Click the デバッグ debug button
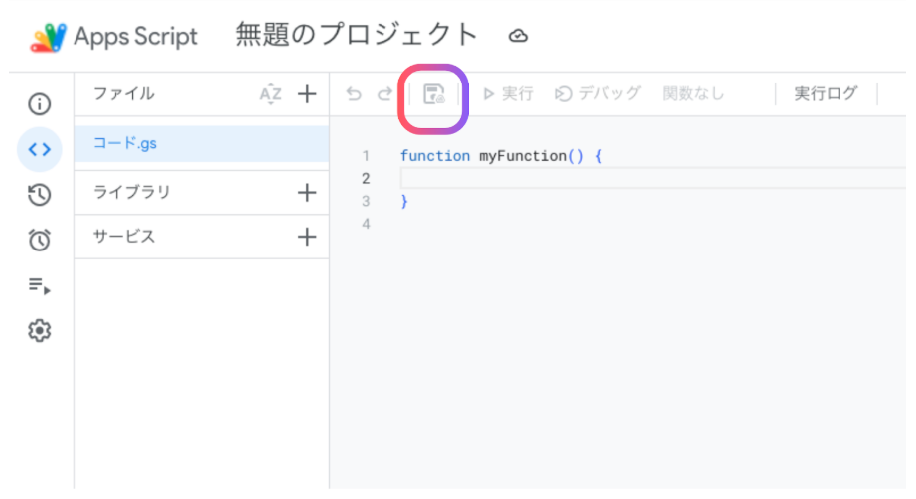The image size is (916, 499). [598, 94]
